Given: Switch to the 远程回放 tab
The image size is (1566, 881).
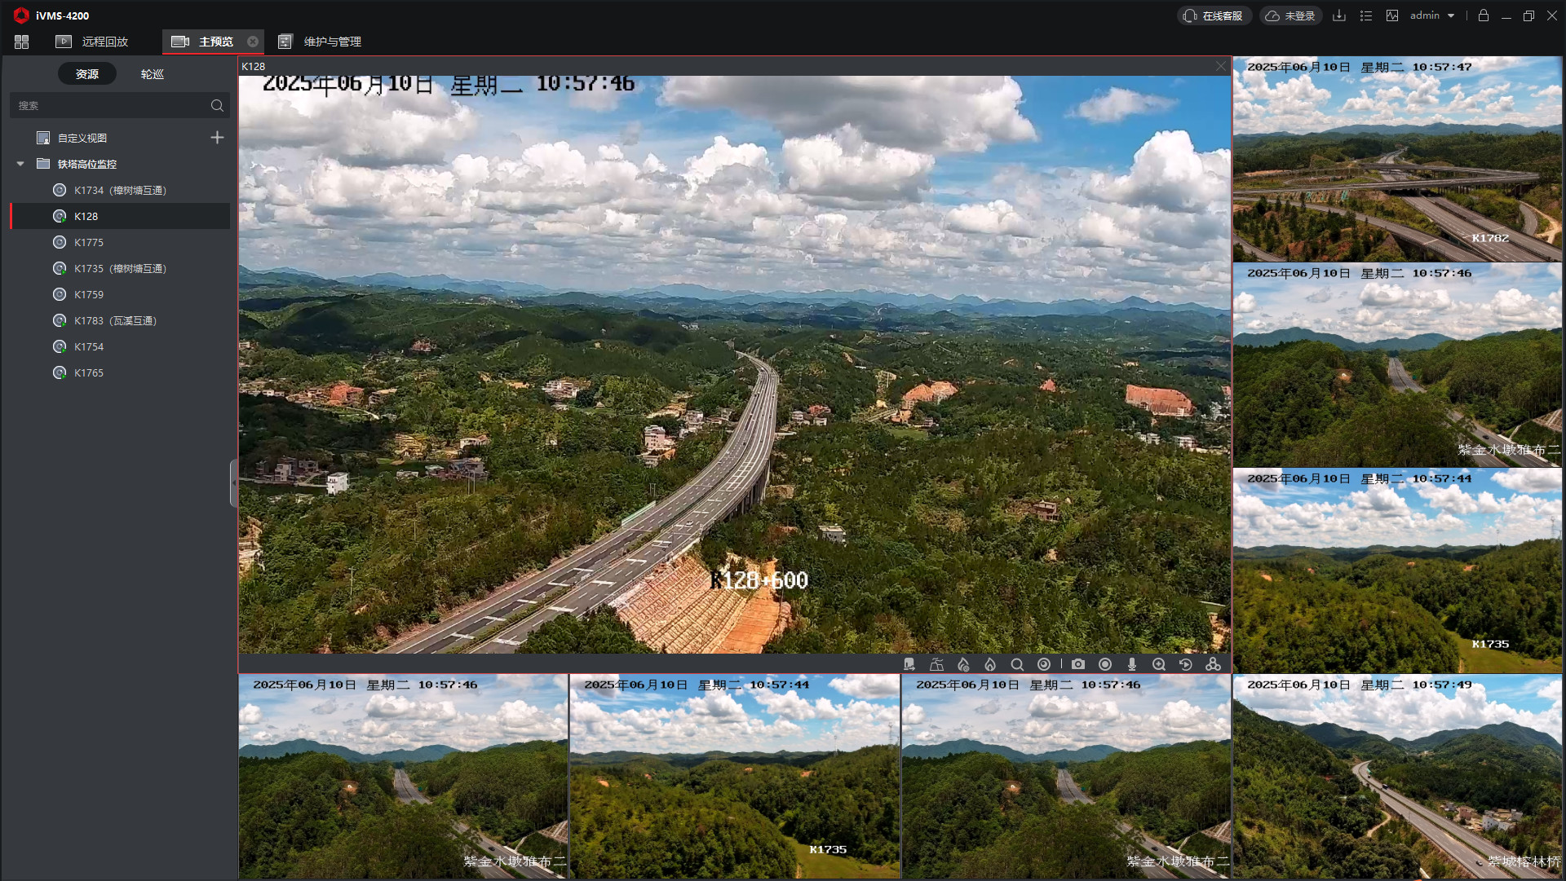Looking at the screenshot, I should click(92, 42).
